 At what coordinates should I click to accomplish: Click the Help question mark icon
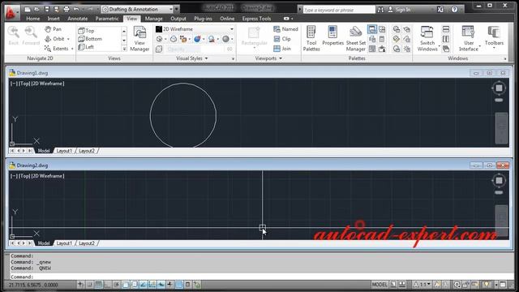(x=454, y=10)
